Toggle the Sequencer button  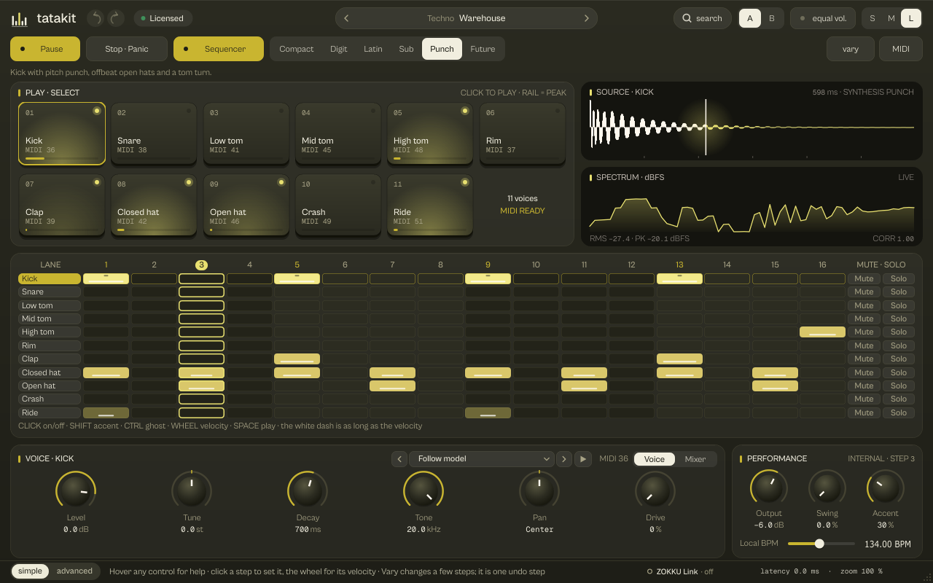coord(219,49)
